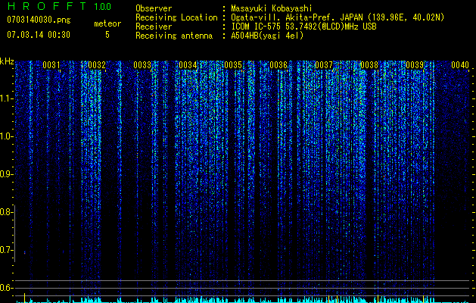Click the 1.0 kHz axis label
476x303 pixels.
coord(7,136)
